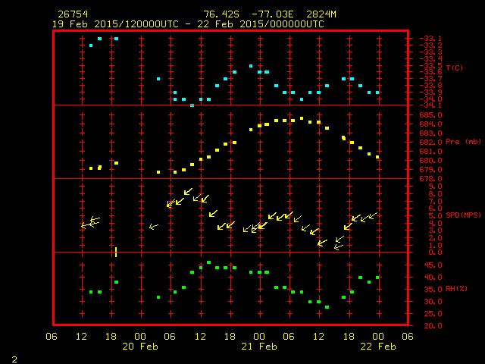
Task: Select the 76.42S latitude label
Action: point(221,14)
